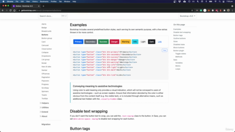
Task: Go back using the browser back arrow
Action: 3,11
